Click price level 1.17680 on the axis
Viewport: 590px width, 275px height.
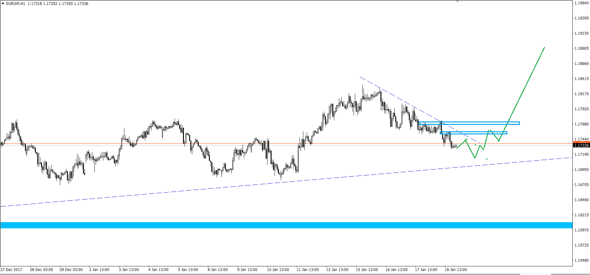click(x=581, y=124)
